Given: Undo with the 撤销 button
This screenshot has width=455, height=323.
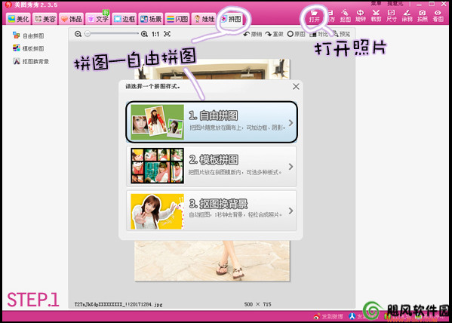Looking at the screenshot, I should pos(253,34).
